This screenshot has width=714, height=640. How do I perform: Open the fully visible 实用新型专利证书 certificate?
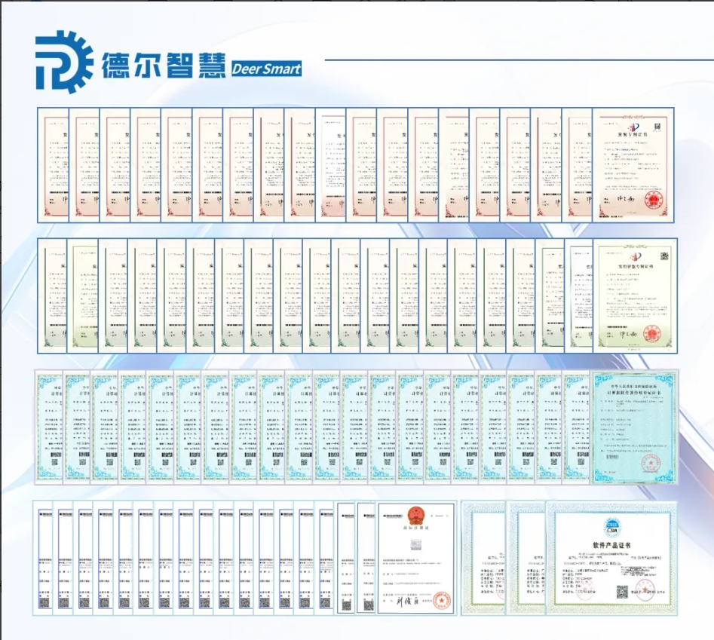pos(636,296)
